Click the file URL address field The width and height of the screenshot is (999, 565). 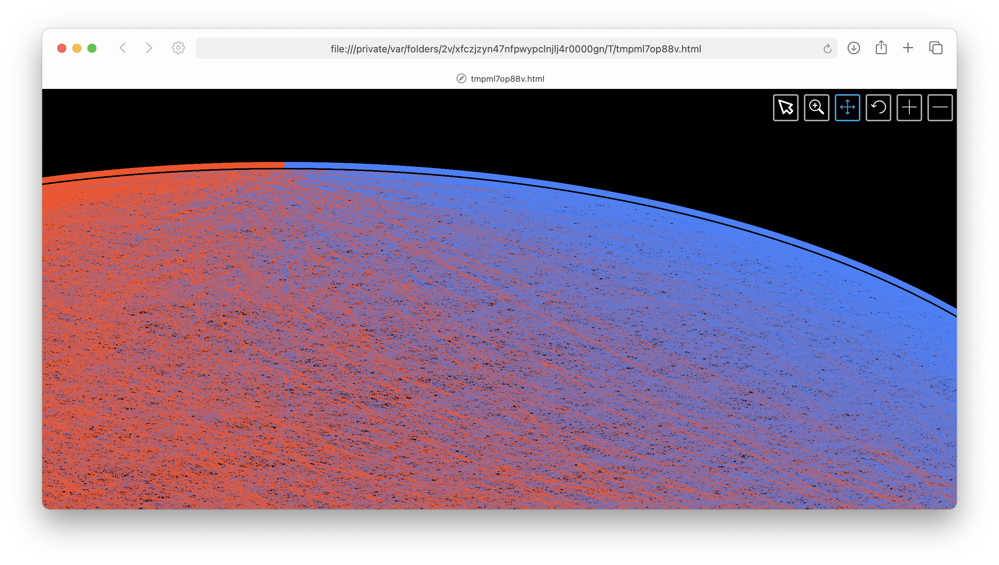click(x=515, y=49)
